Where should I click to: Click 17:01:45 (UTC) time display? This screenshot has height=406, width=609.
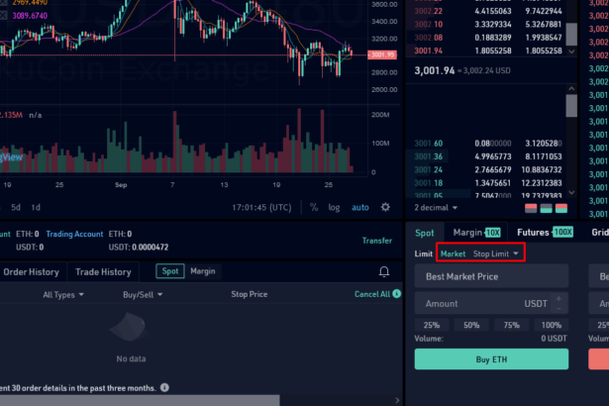261,208
